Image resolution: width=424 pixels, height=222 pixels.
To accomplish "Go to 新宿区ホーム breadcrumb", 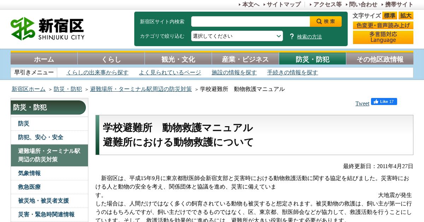I will click(29, 89).
